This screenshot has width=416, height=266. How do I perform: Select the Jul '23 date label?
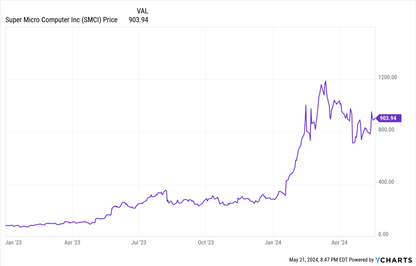click(139, 242)
